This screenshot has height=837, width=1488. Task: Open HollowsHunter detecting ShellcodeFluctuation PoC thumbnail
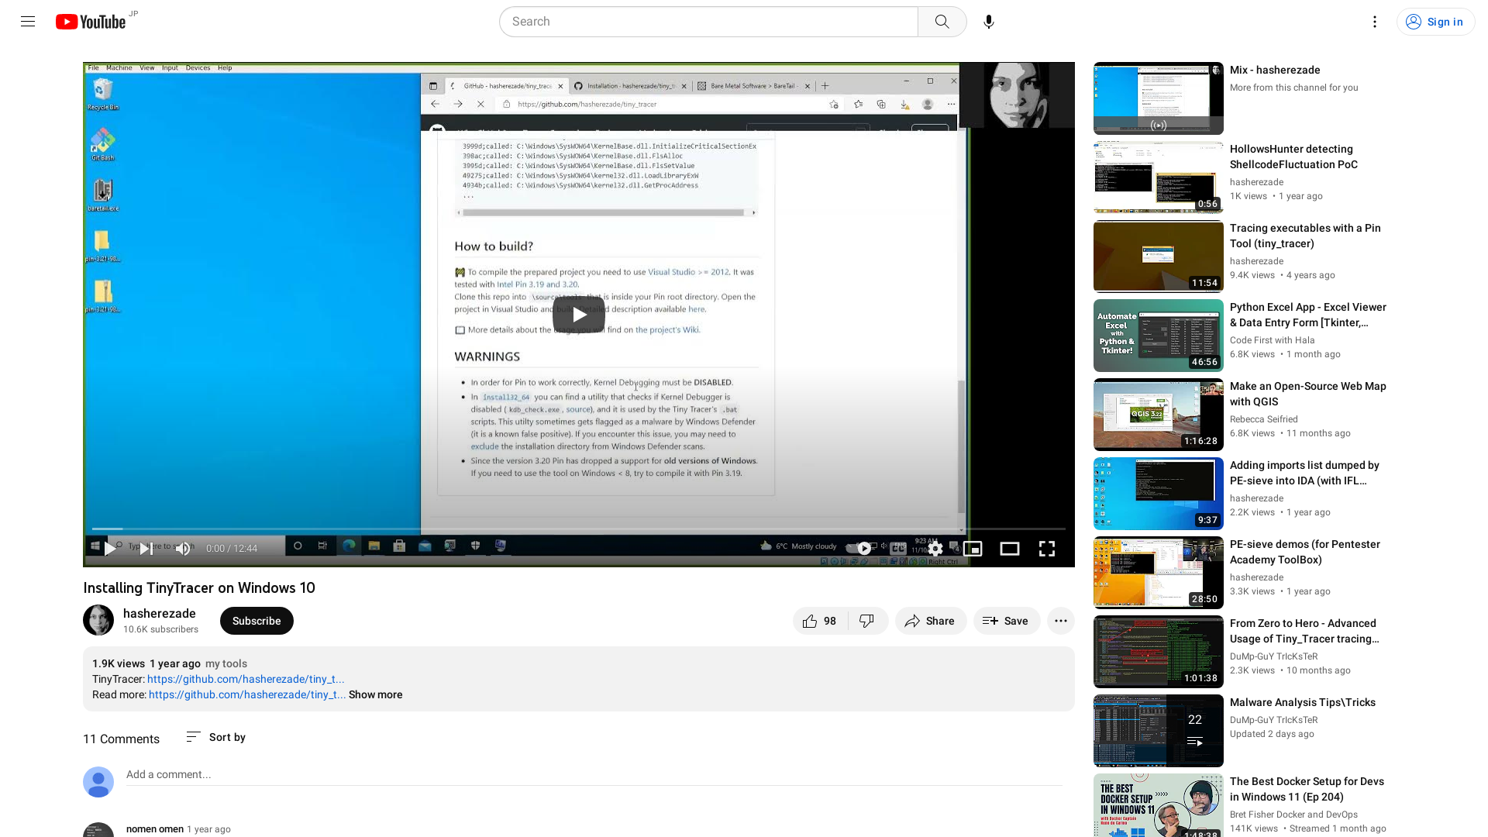point(1158,177)
